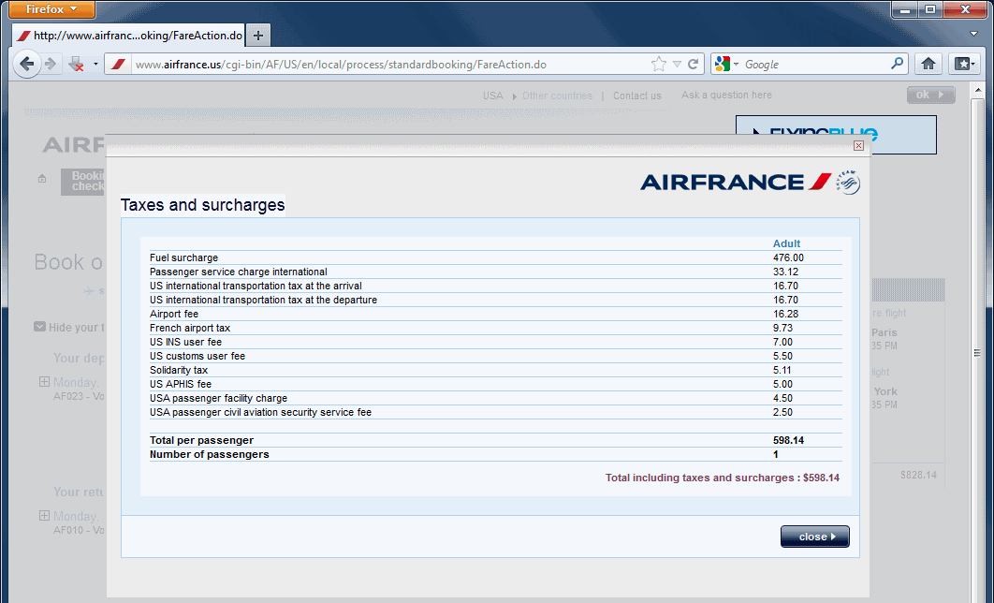Click the Air France logo in the popup
This screenshot has width=994, height=603.
click(x=736, y=183)
